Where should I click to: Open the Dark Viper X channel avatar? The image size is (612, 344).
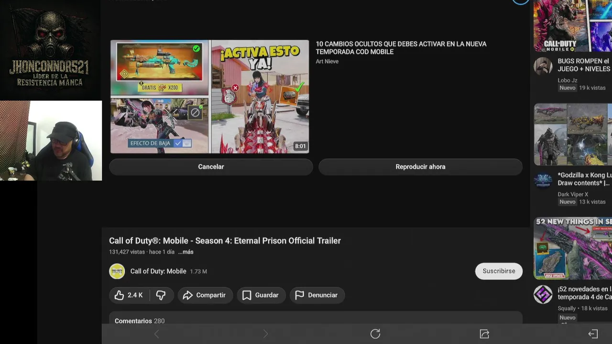[x=543, y=180]
